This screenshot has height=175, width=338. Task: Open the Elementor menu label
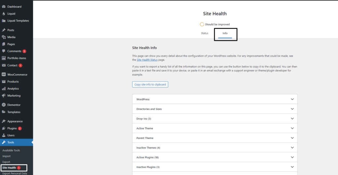tap(14, 105)
